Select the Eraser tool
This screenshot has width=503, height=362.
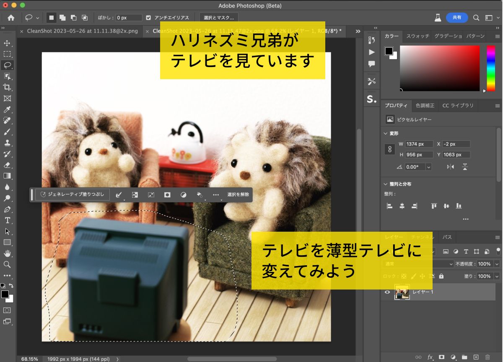click(7, 165)
